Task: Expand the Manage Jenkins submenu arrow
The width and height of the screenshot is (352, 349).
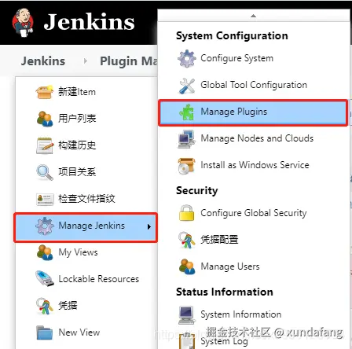Action: coord(149,226)
